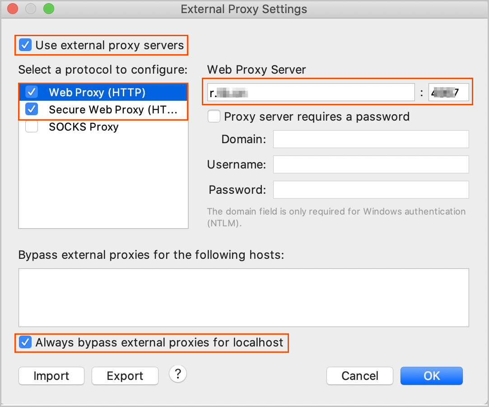Toggle Use external proxy servers checkbox

coord(25,45)
